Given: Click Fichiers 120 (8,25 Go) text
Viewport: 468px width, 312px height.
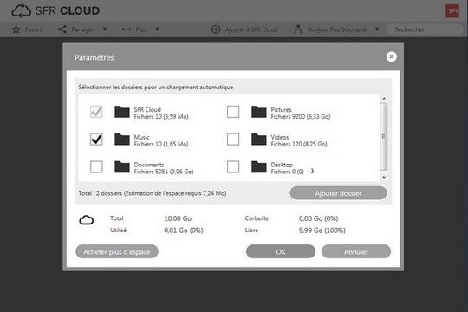Looking at the screenshot, I should [x=299, y=144].
